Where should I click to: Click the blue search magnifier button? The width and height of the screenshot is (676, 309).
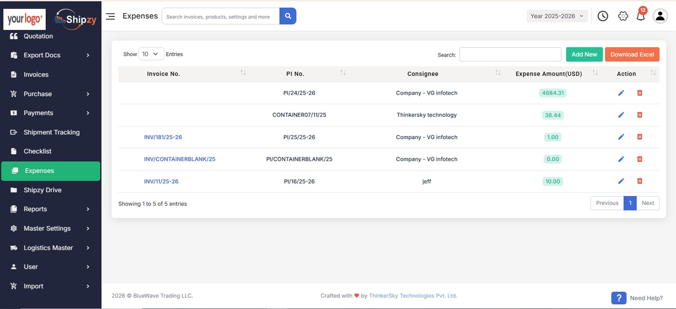coord(288,16)
